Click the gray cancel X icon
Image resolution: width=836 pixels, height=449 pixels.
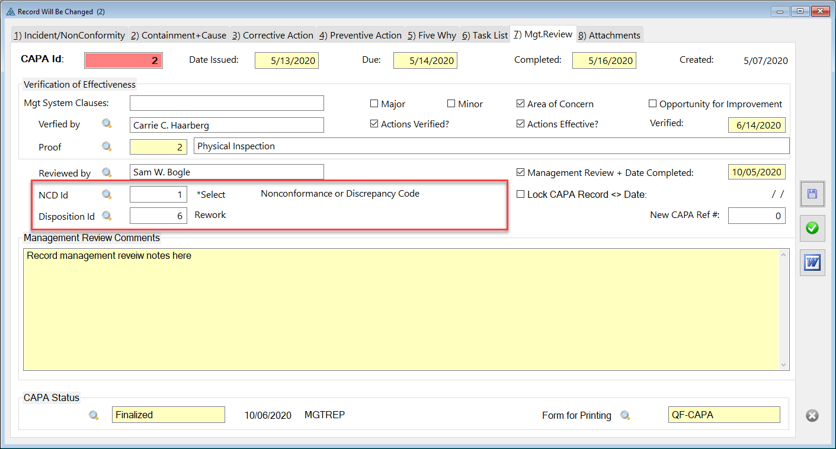click(812, 415)
